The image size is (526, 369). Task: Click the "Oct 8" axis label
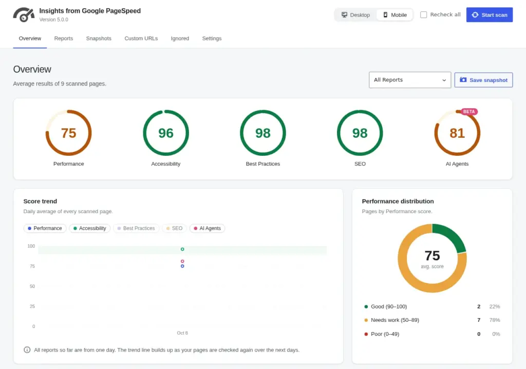[x=182, y=333]
